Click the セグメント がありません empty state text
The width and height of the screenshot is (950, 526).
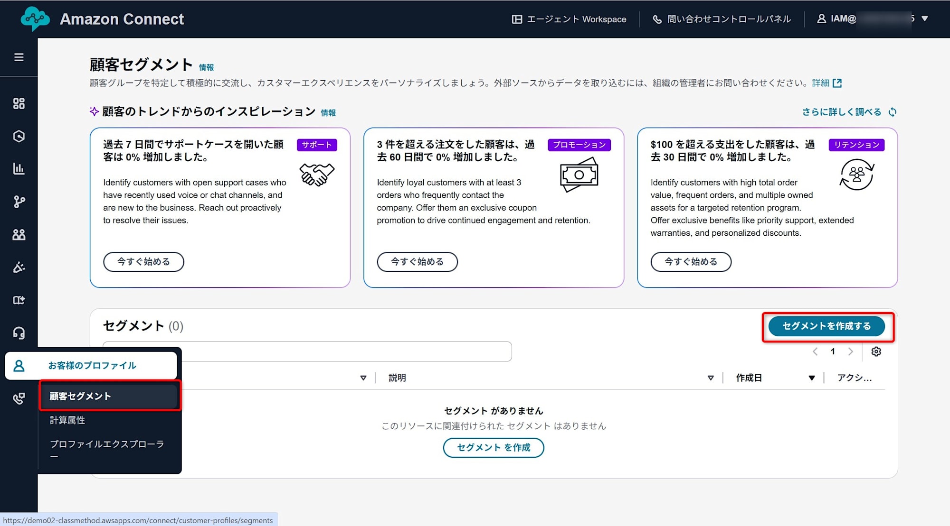(x=494, y=411)
